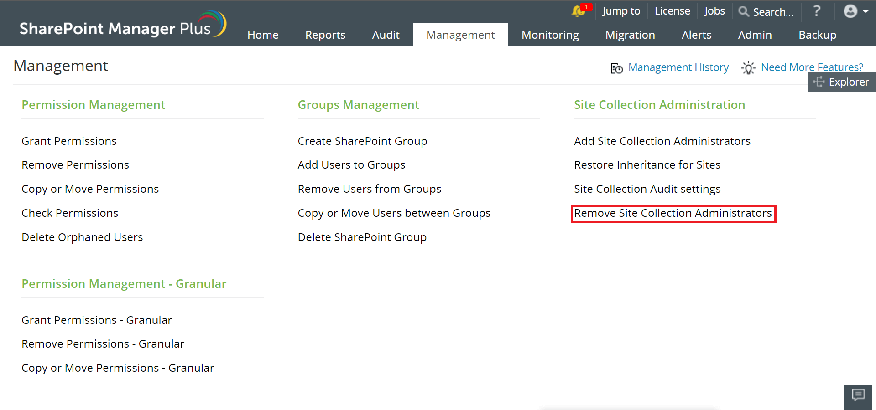The width and height of the screenshot is (876, 410).
Task: Click inside the Search field
Action: pyautogui.click(x=773, y=12)
